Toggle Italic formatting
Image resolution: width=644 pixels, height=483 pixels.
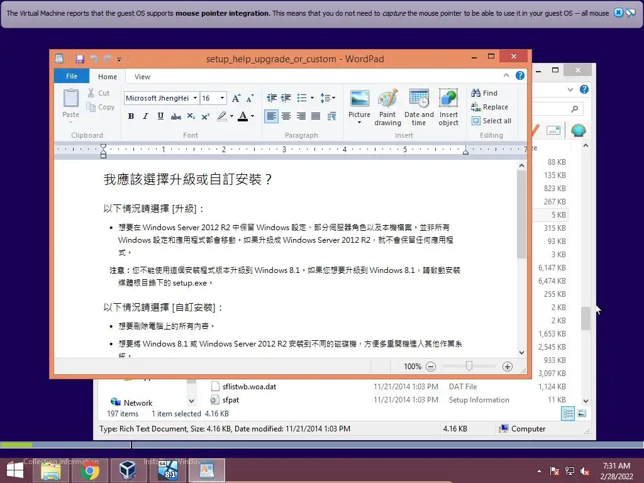point(145,116)
